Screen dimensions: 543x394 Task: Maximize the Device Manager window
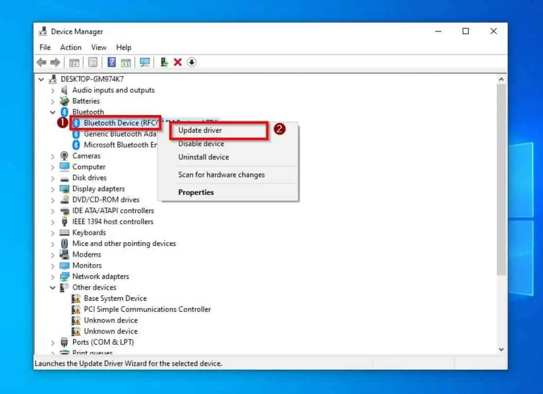[466, 31]
